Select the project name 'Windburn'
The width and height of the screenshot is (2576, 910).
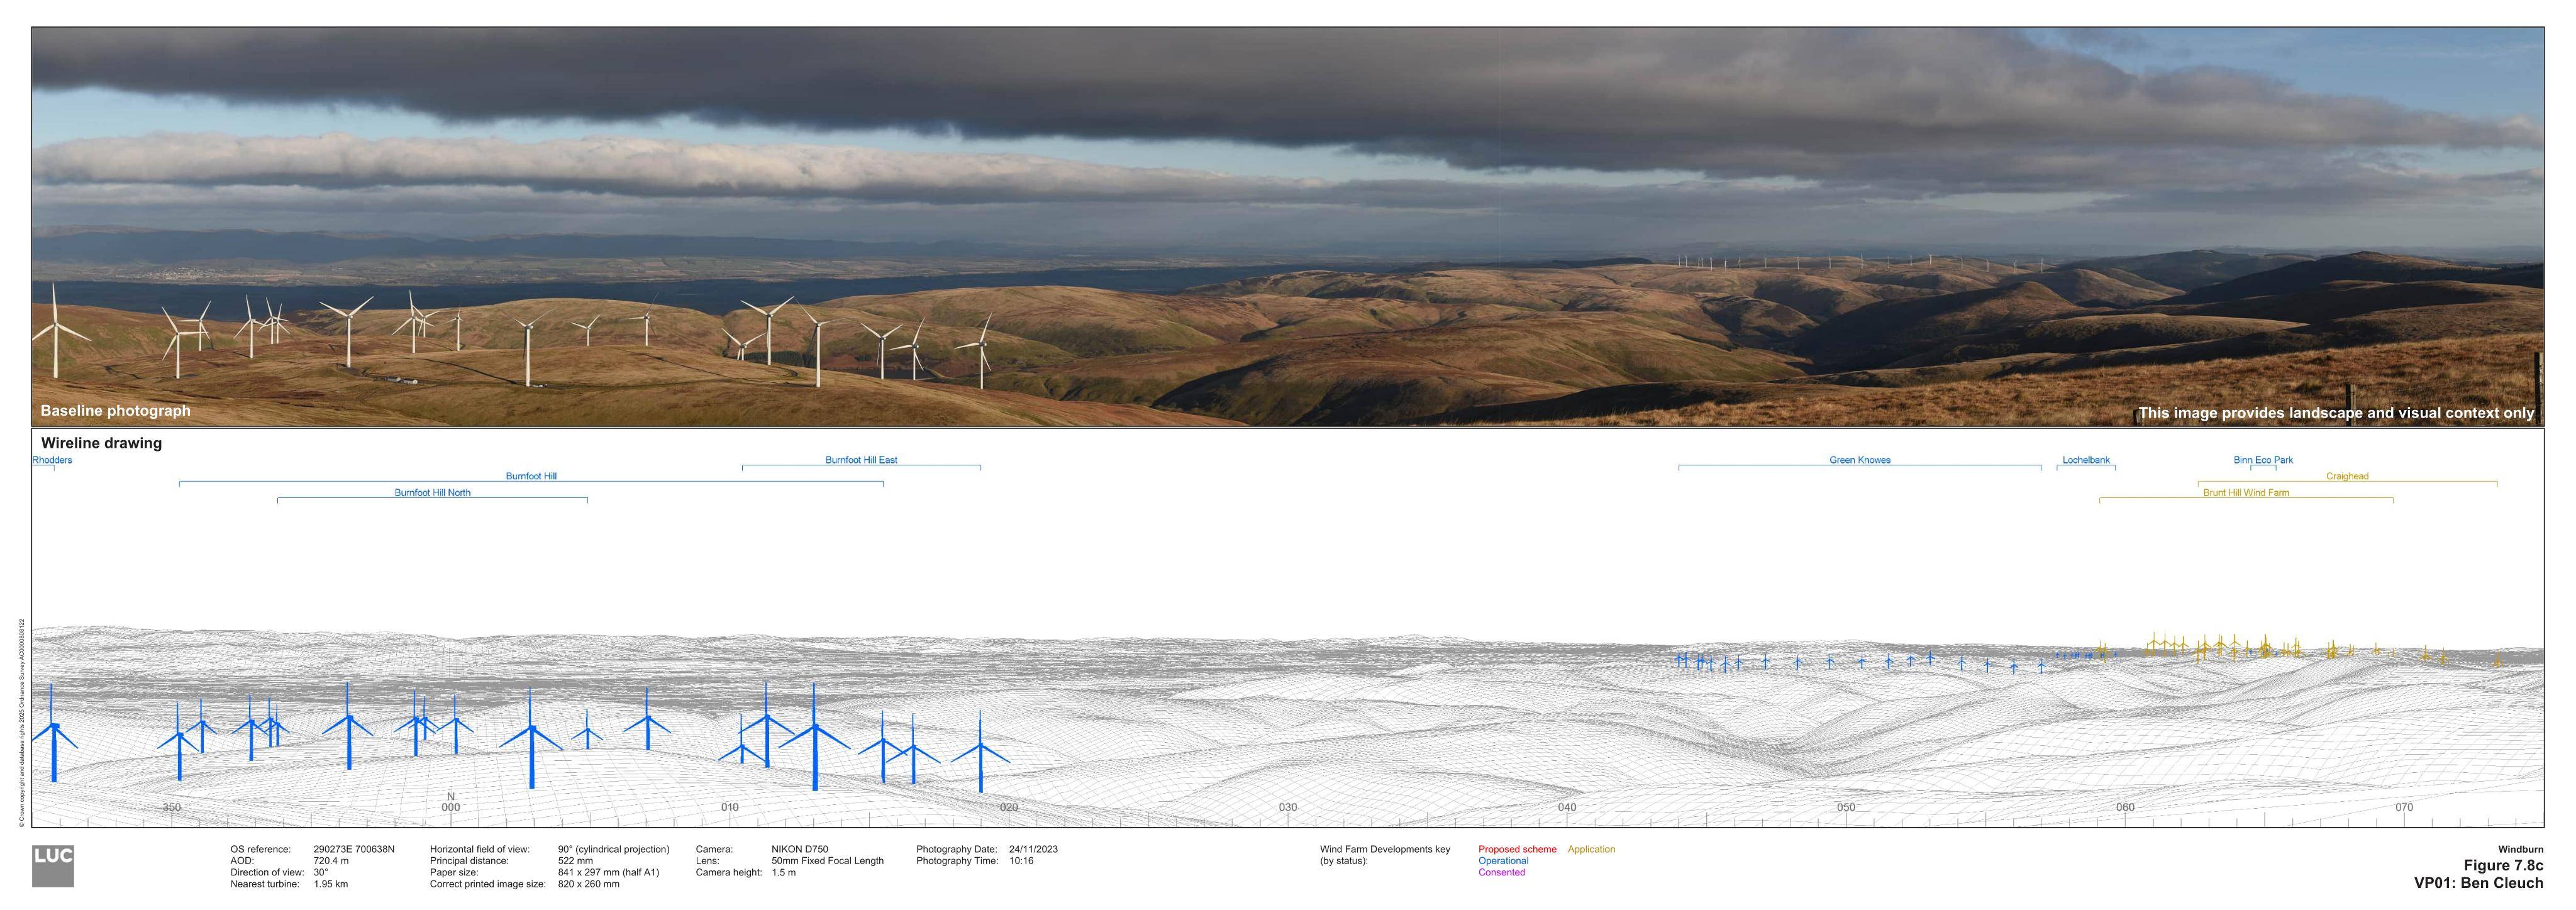[2520, 849]
